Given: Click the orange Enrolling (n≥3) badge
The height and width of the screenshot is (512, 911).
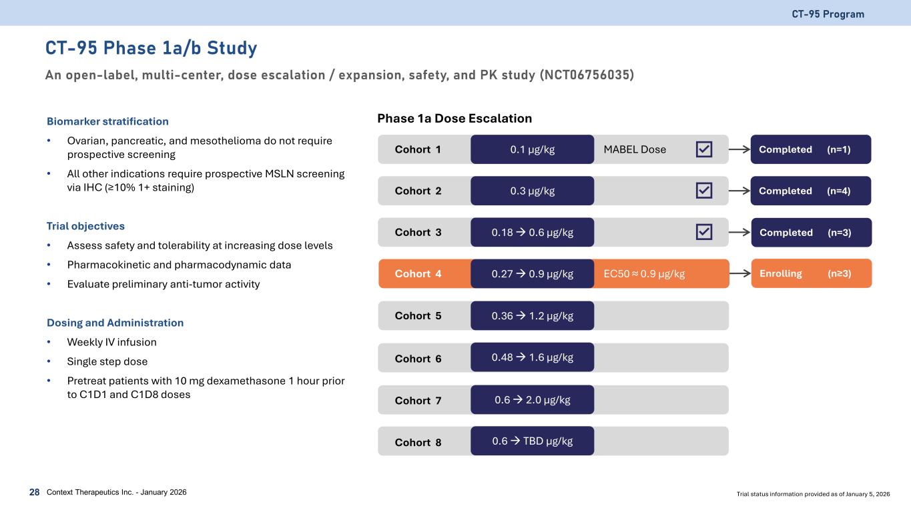Looking at the screenshot, I should coord(811,273).
